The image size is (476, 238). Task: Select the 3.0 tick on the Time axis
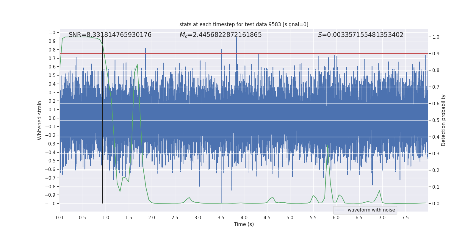pyautogui.click(x=198, y=217)
